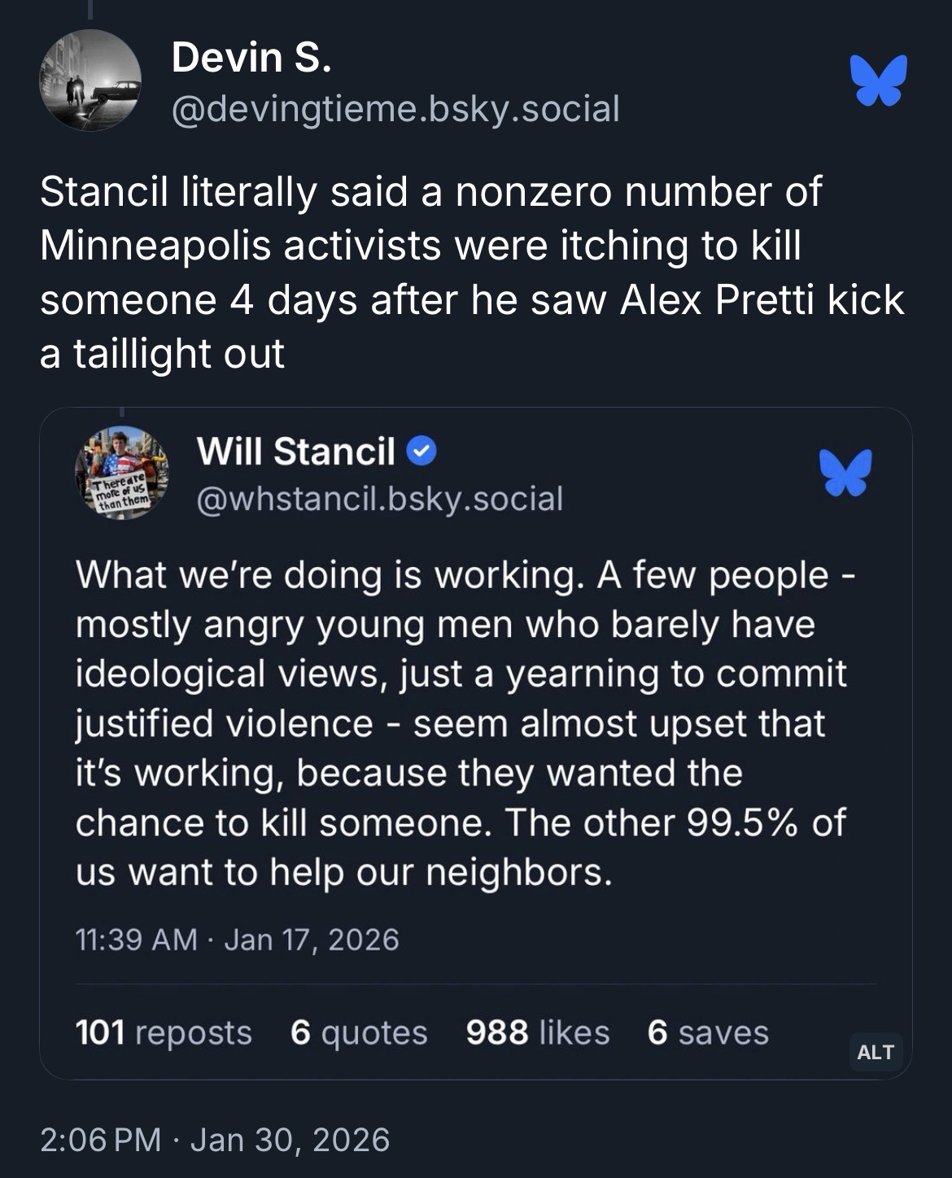The image size is (952, 1178).
Task: Click the divider line above the repost counts
Action: point(475,984)
